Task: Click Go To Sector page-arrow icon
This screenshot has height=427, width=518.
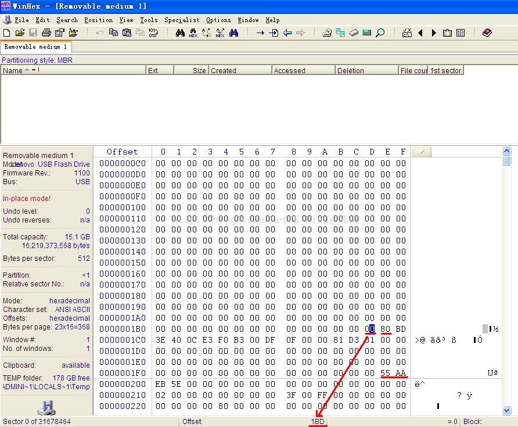Action: (274, 33)
